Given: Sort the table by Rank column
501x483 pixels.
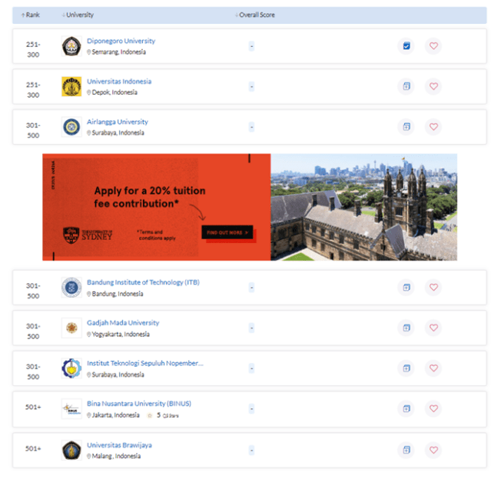Looking at the screenshot, I should (x=32, y=15).
